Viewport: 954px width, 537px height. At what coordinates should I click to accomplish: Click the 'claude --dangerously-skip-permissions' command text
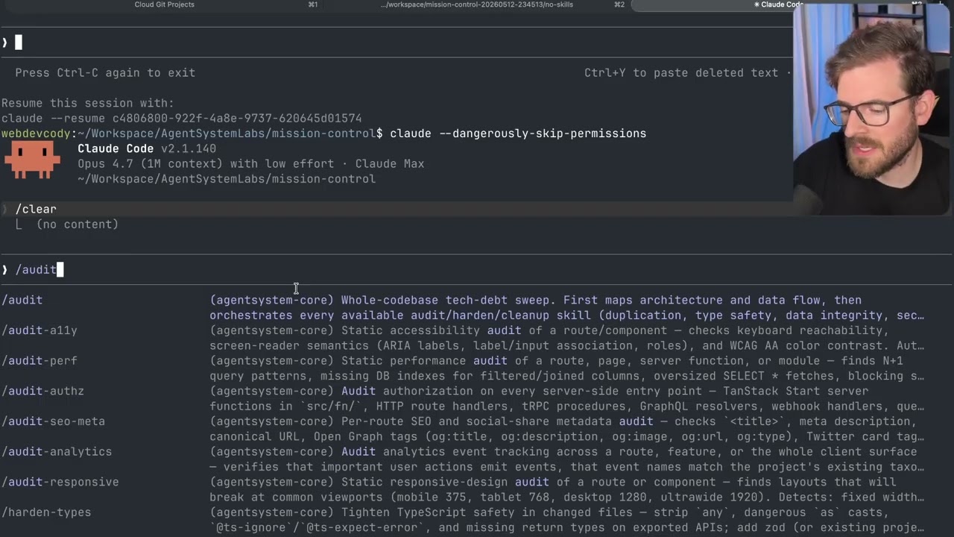pyautogui.click(x=518, y=134)
